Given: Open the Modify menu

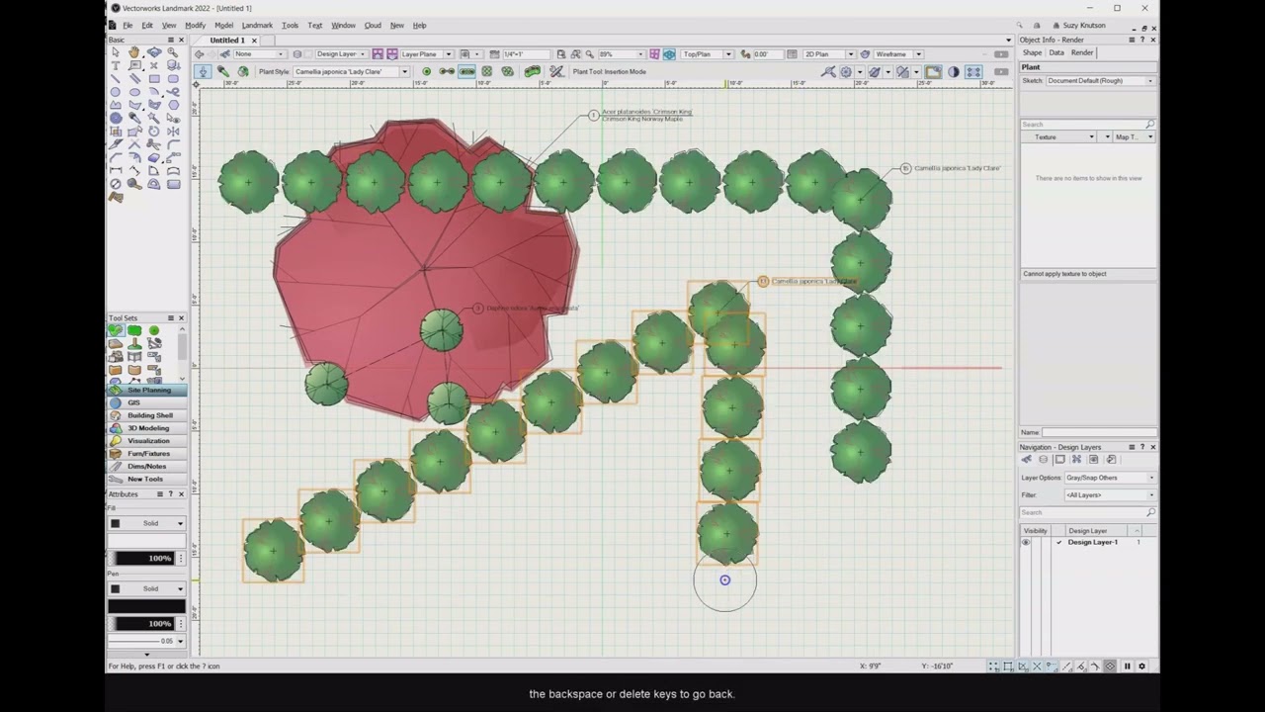Looking at the screenshot, I should coord(195,26).
